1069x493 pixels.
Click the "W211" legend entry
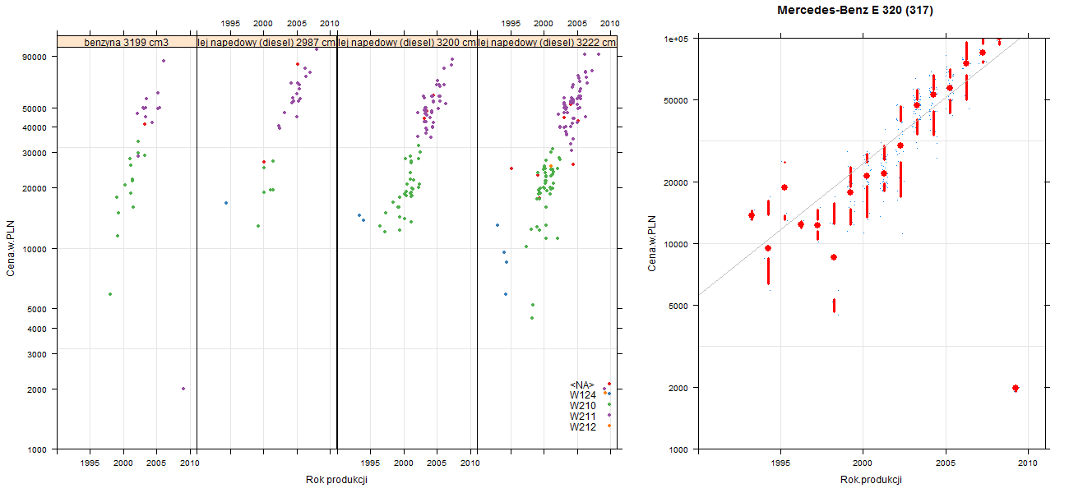coord(583,417)
